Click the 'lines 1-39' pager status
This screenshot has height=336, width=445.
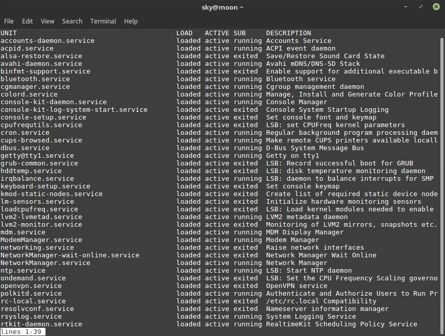[23, 332]
